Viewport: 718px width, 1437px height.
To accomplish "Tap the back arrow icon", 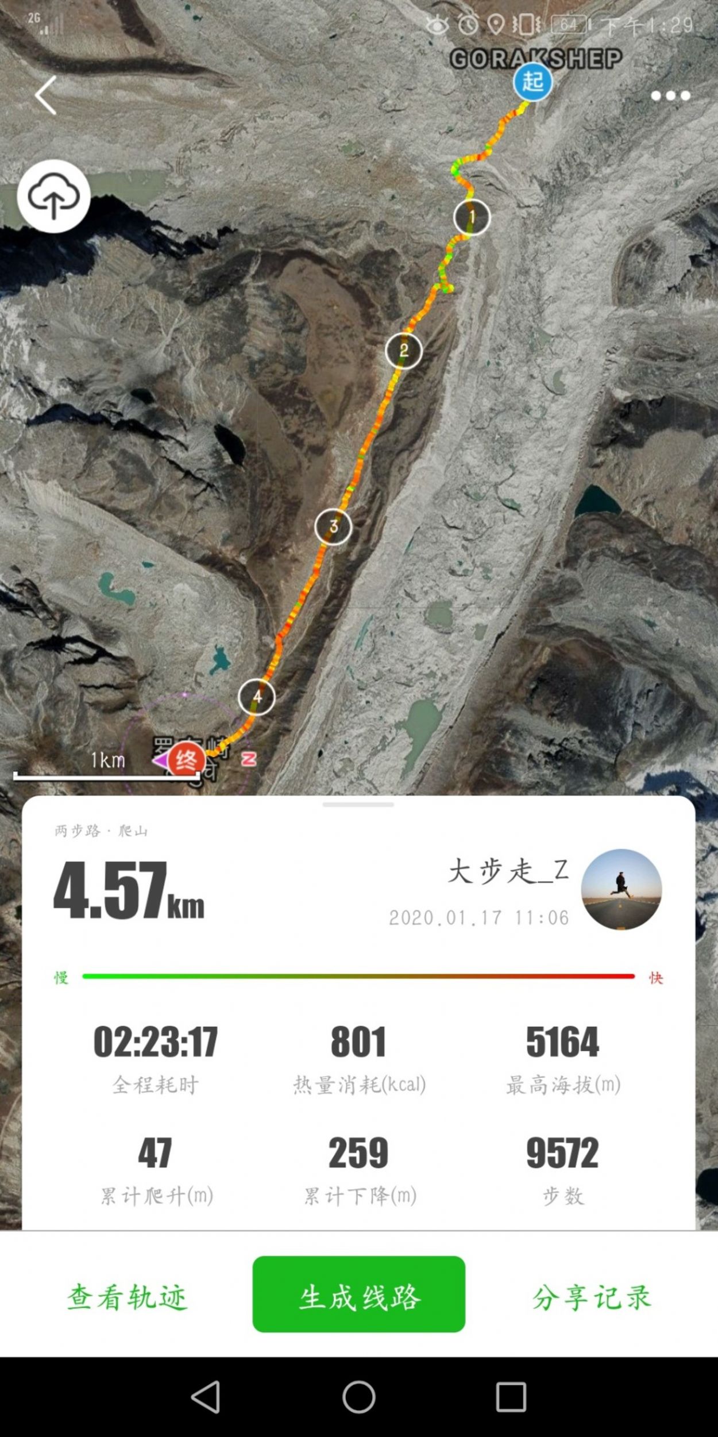I will coord(45,95).
